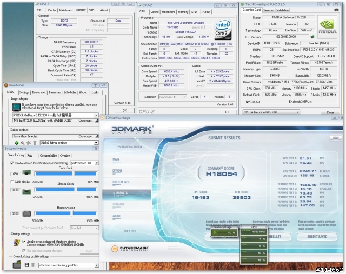Open the Fan tab in System tweaks
This screenshot has width=346, height=274.
tap(30, 156)
